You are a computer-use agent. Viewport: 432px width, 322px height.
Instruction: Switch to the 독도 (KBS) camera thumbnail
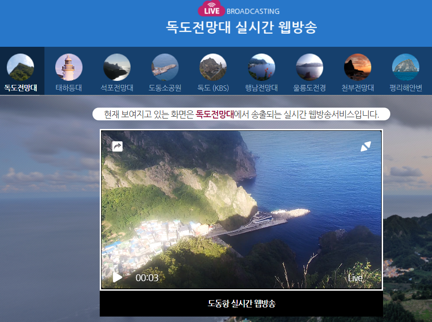[213, 67]
